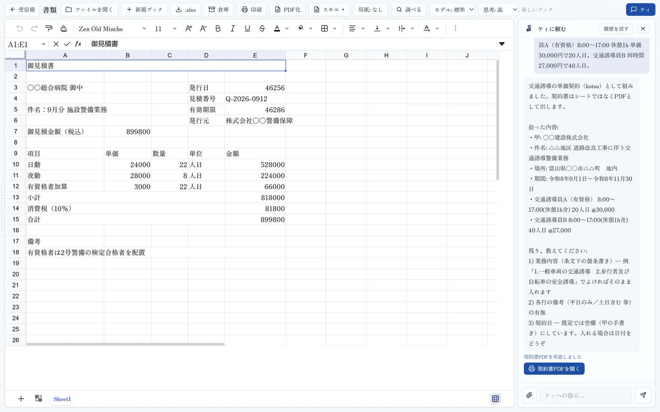The height and width of the screenshot is (412, 660).
Task: Click grid view icon in status bar
Action: (x=495, y=399)
